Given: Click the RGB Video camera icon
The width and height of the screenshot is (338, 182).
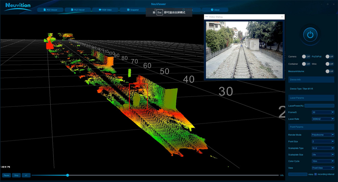Looking at the screenshot, I should pyautogui.click(x=100, y=10).
